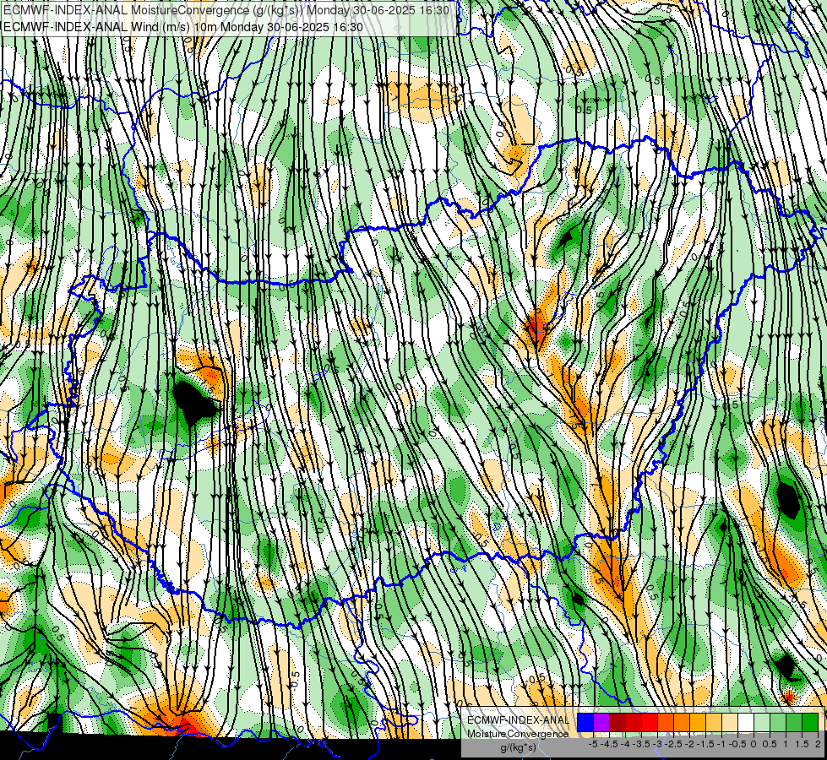Click the -4 tick label on the legend
This screenshot has height=760, width=827.
625,744
